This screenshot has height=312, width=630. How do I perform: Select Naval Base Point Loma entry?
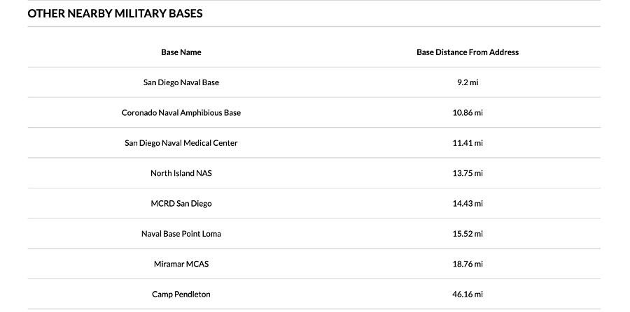tap(181, 234)
